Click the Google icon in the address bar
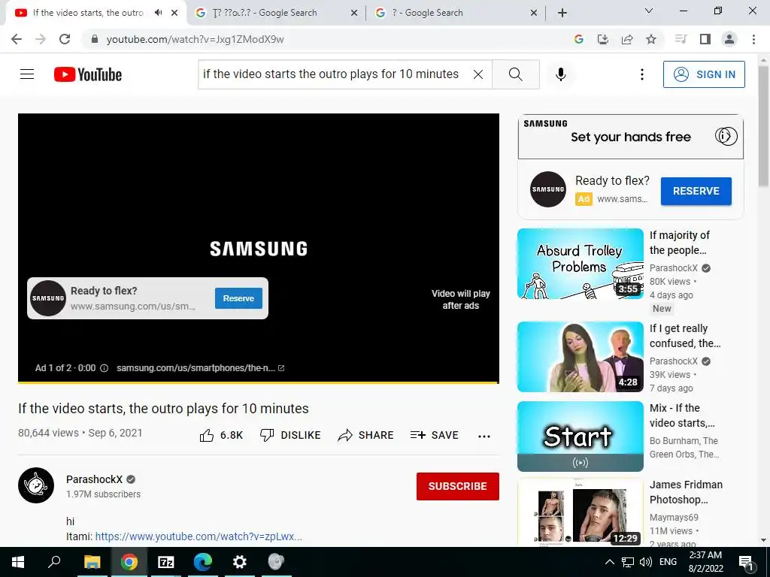Image resolution: width=770 pixels, height=577 pixels. coord(579,39)
